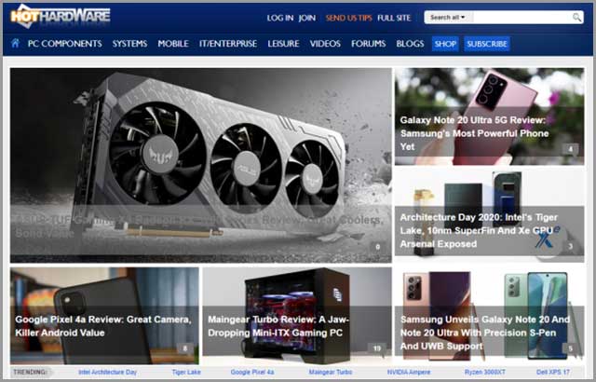Open Google Pixel 4a Review article
The width and height of the screenshot is (596, 382).
(103, 326)
